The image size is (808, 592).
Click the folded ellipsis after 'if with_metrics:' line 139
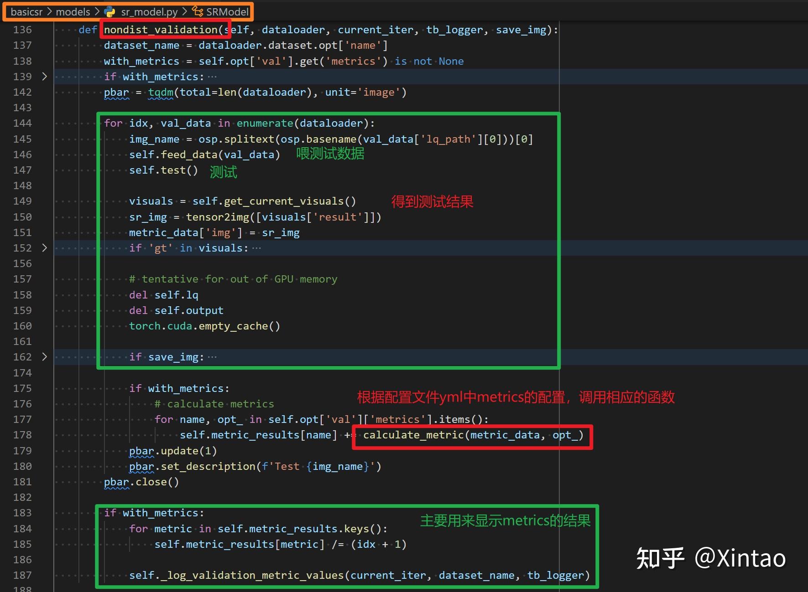coord(213,77)
